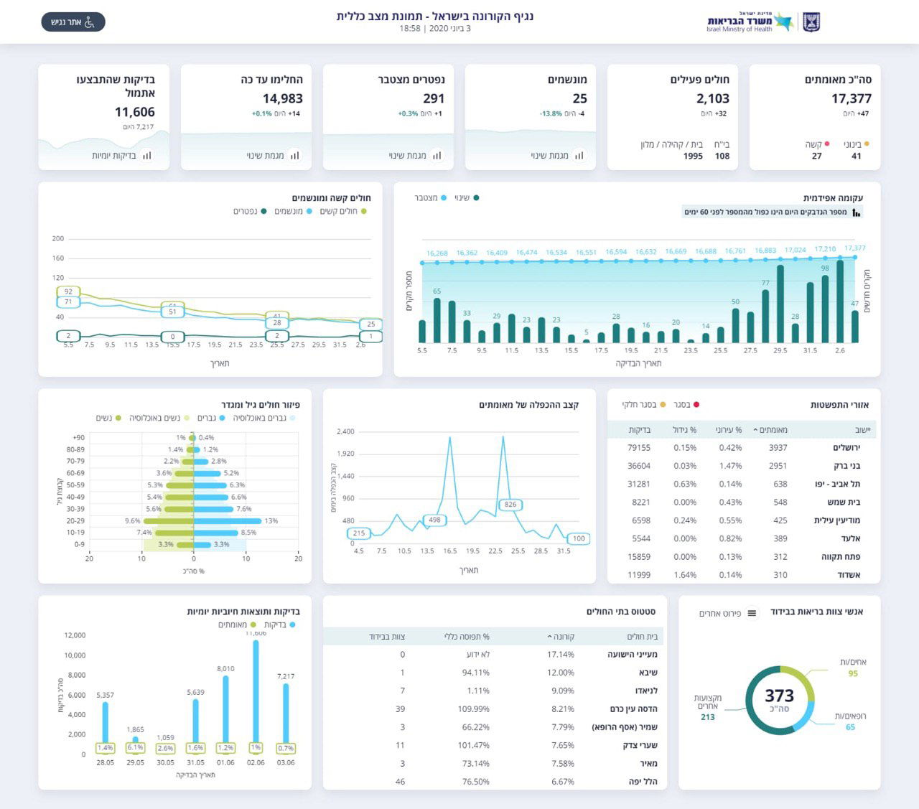Click the trend chart icon in the נפטרים מצטבר card

pos(437,155)
